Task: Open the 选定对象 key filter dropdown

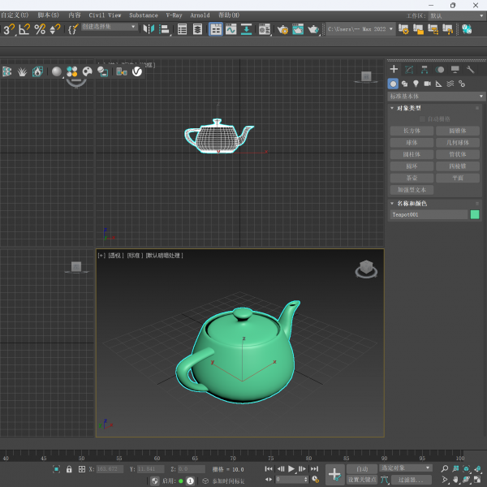Action: tap(405, 468)
